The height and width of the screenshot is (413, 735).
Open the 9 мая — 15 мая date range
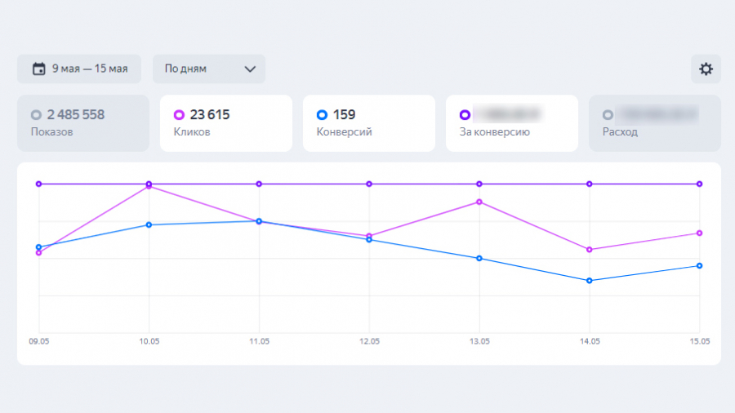(78, 69)
